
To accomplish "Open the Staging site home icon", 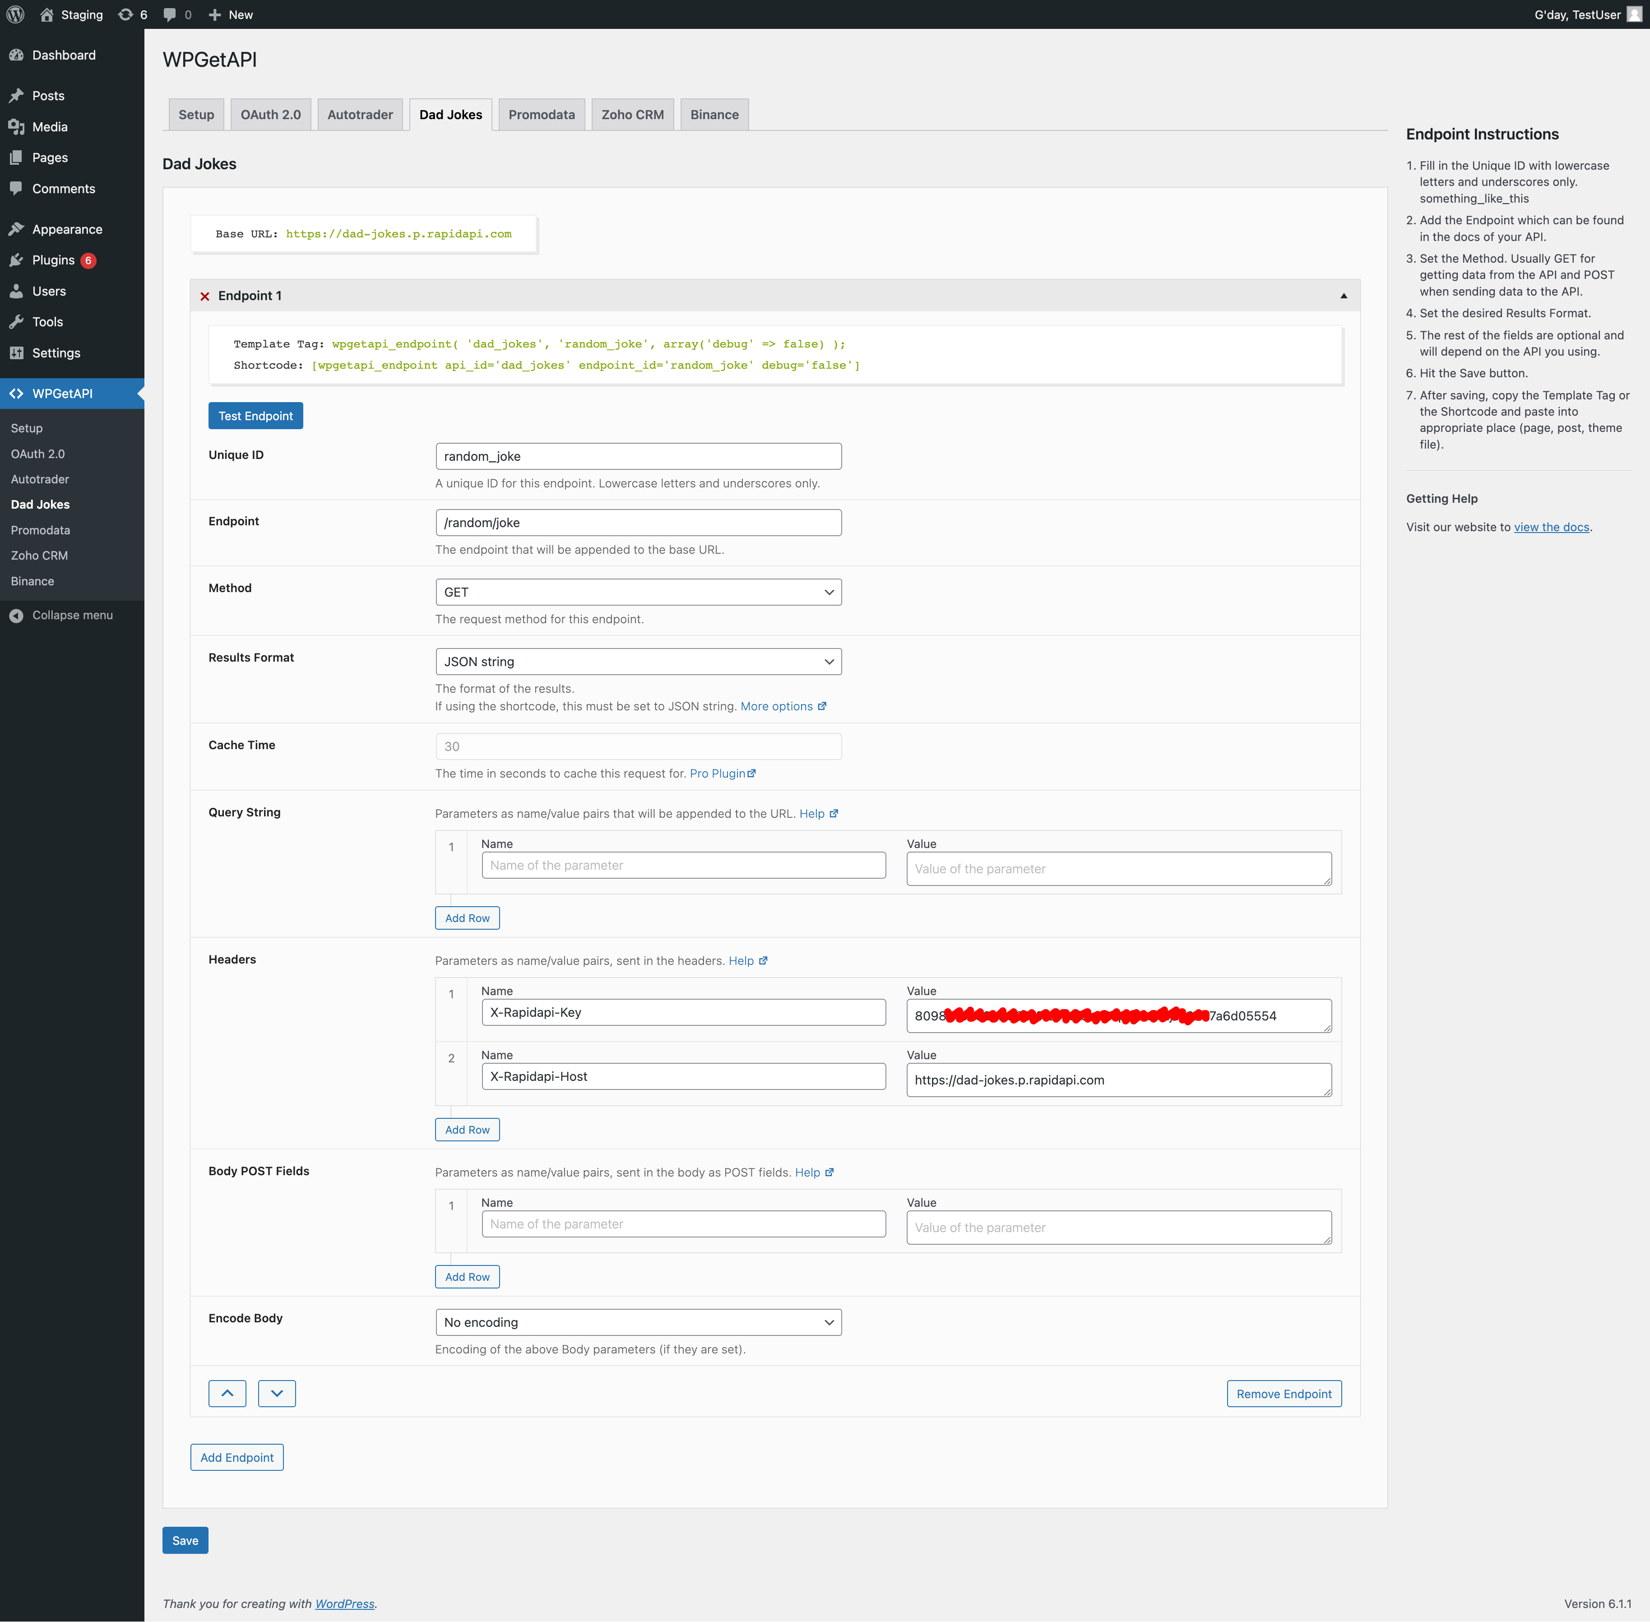I will pyautogui.click(x=47, y=14).
